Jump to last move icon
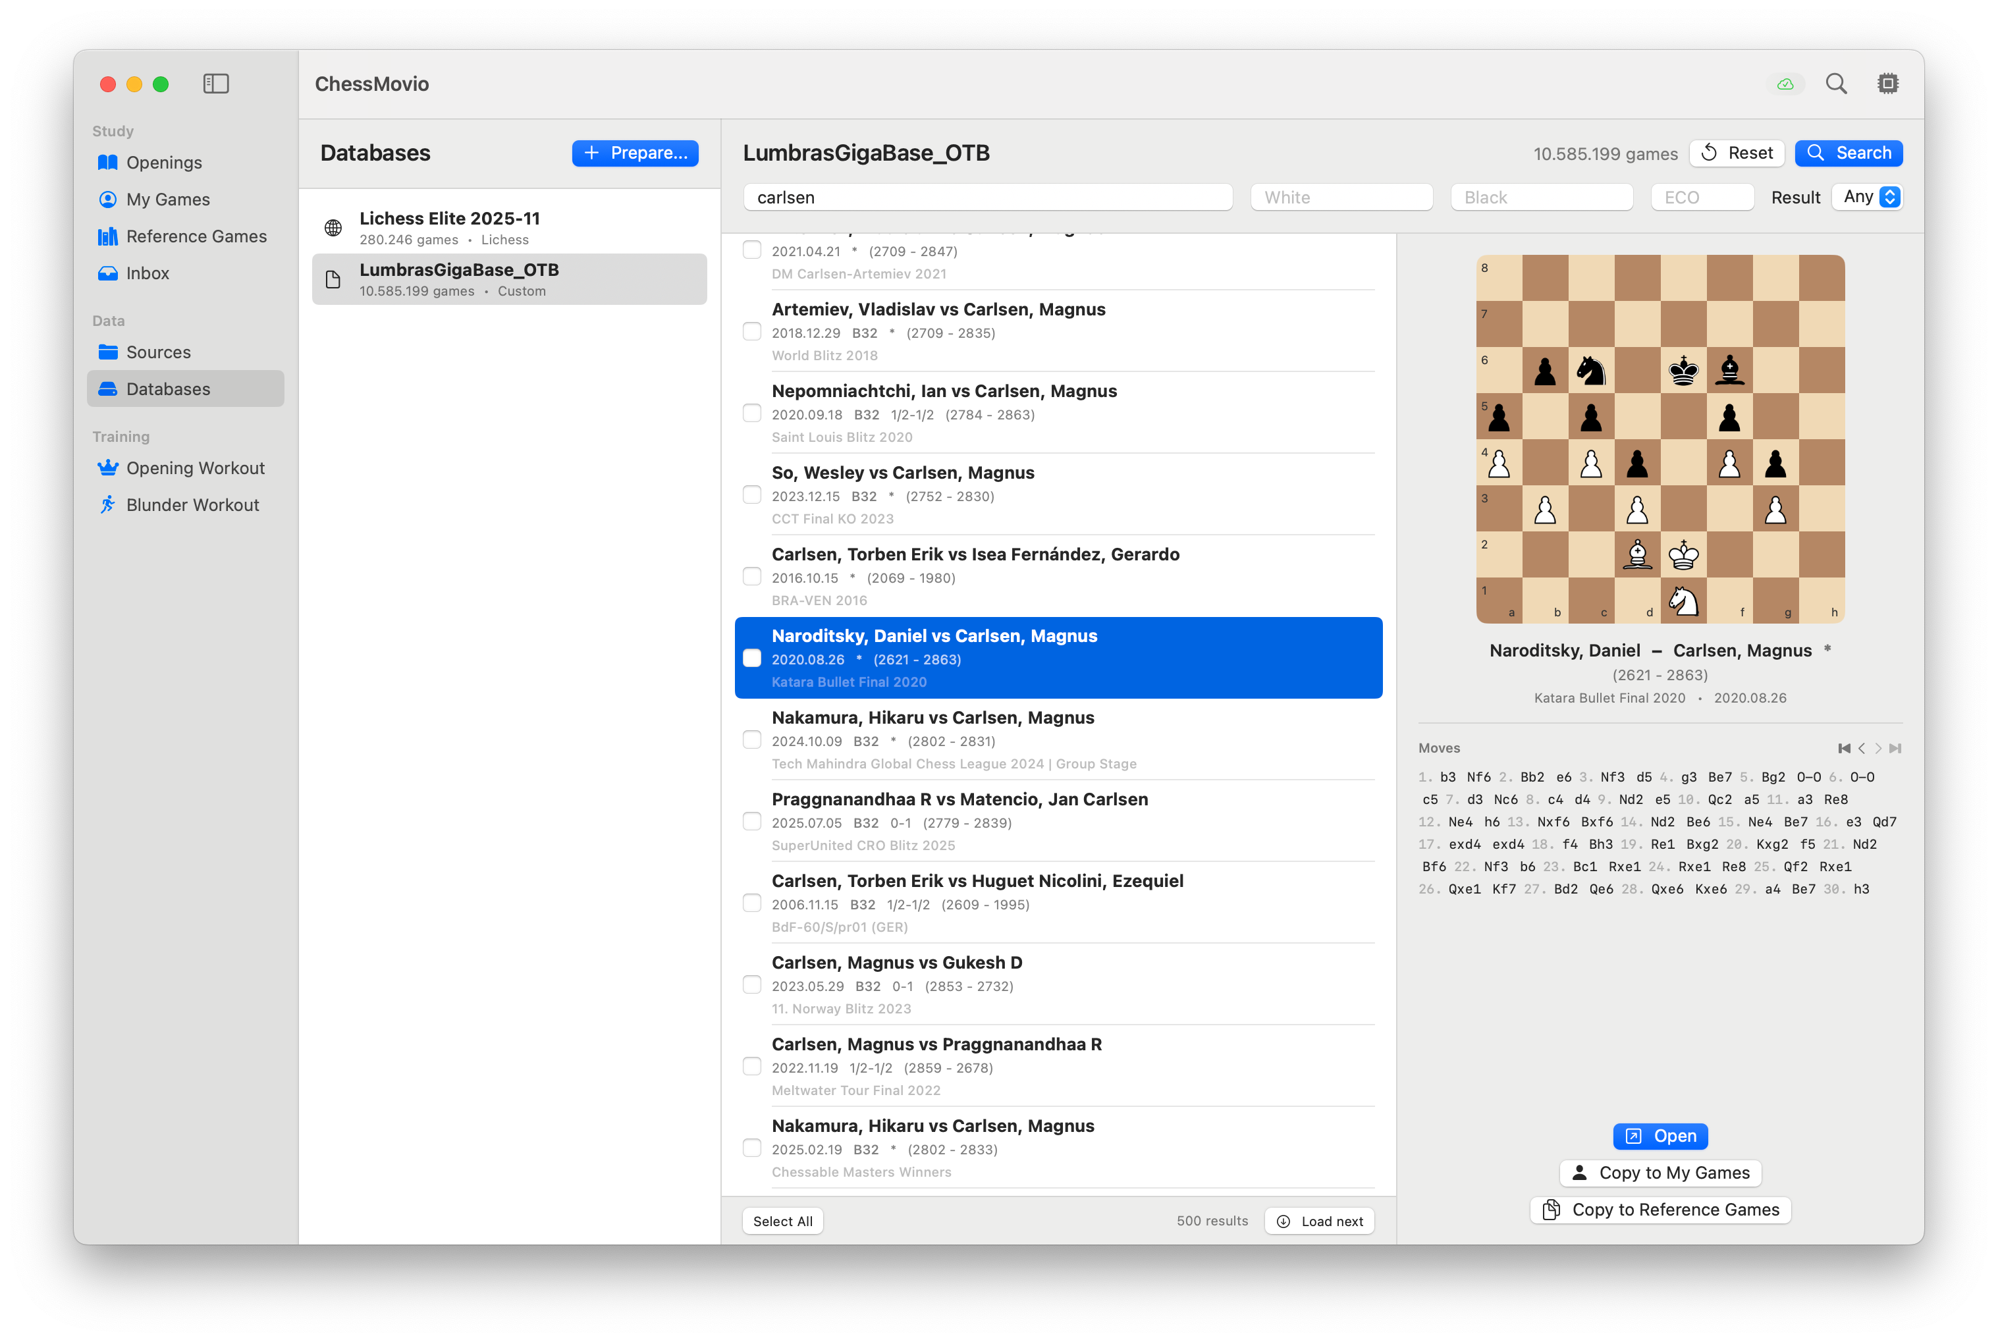Image resolution: width=1998 pixels, height=1342 pixels. [x=1895, y=748]
